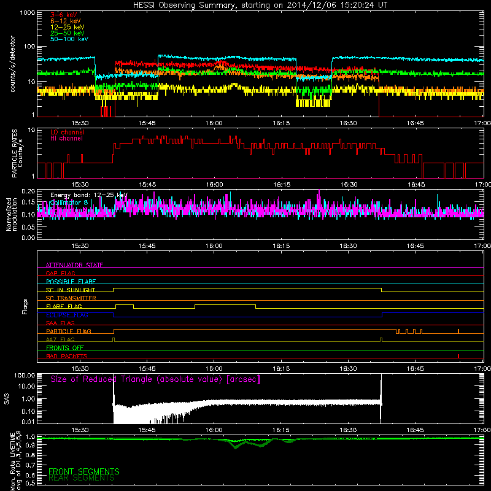The height and width of the screenshot is (491, 491).
Task: Click the red BAD PACKETS spike marker
Action: [x=458, y=356]
